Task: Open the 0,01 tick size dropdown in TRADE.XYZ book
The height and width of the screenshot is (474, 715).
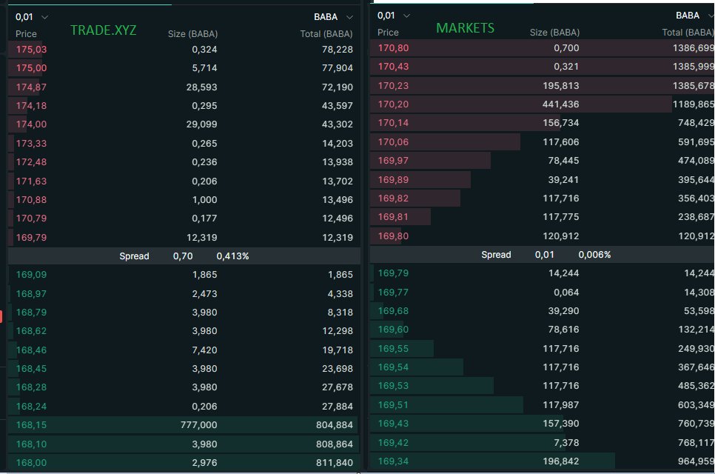Action: point(32,16)
